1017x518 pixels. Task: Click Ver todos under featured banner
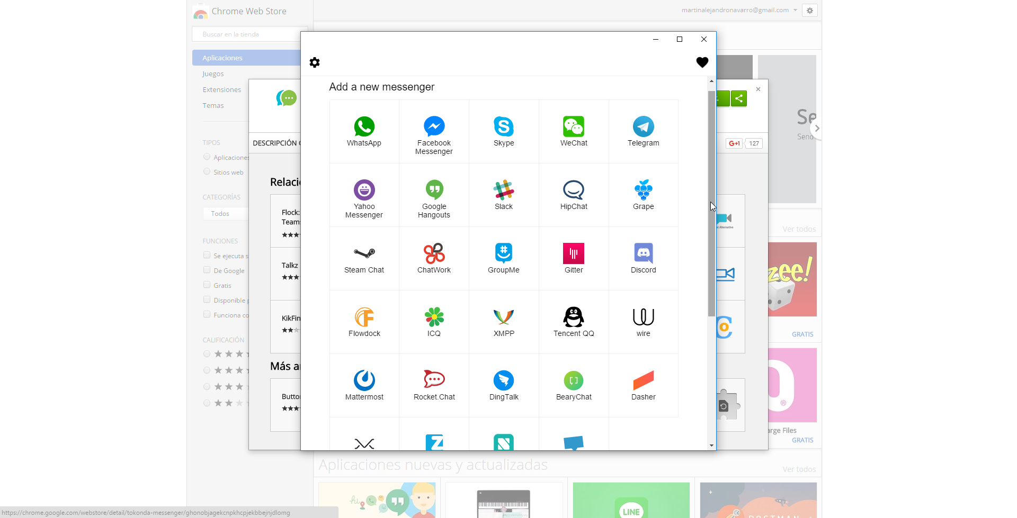tap(799, 229)
